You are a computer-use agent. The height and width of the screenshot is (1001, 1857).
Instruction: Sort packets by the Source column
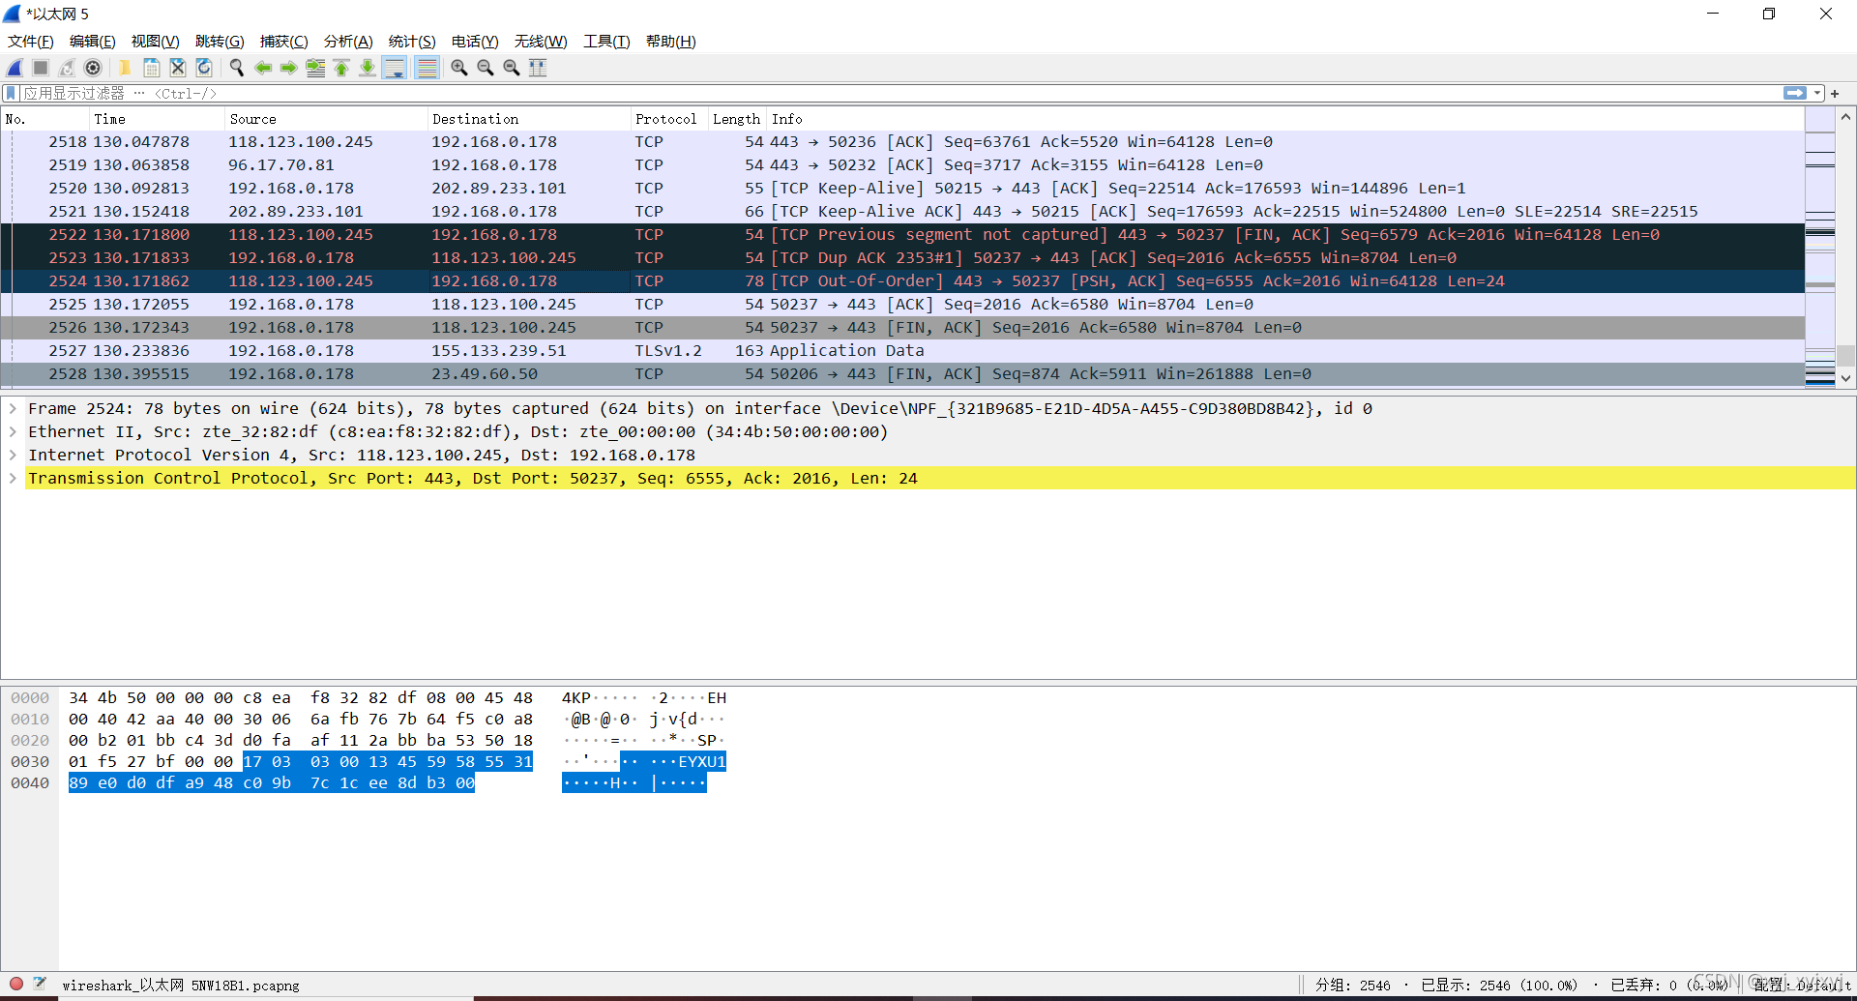[326, 119]
